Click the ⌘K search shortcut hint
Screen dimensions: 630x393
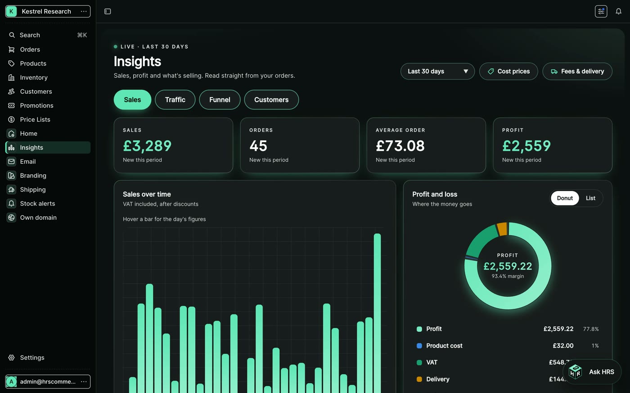(x=82, y=35)
